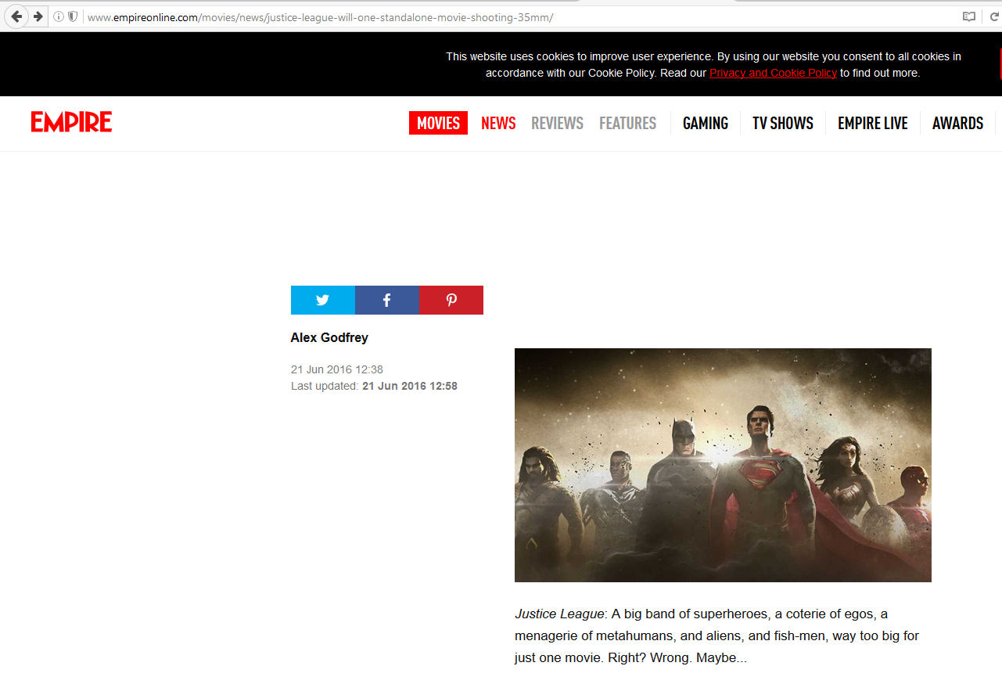The height and width of the screenshot is (684, 1002).
Task: Switch to the NEWS tab
Action: pyautogui.click(x=498, y=123)
